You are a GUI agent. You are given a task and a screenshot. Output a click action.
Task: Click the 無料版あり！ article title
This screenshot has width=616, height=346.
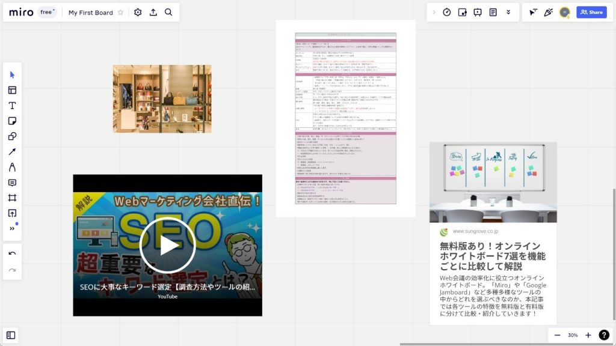coord(493,256)
